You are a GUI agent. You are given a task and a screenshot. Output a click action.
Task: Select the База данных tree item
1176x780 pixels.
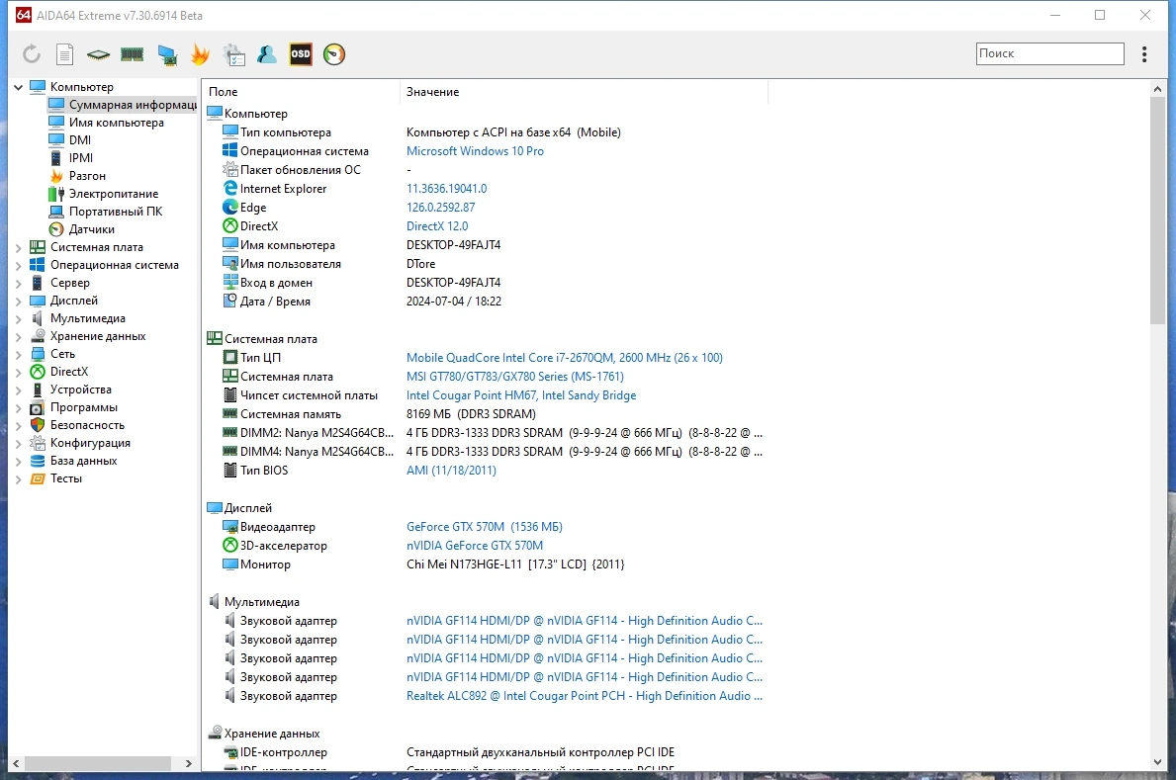83,461
